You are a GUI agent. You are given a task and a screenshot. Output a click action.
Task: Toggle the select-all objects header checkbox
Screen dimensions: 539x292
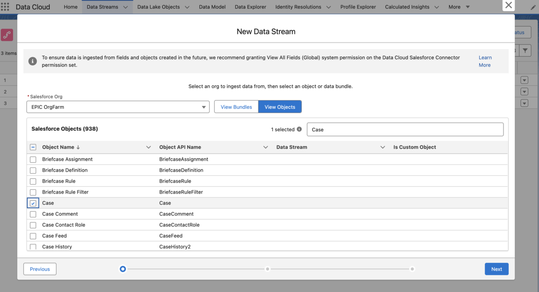pos(33,147)
